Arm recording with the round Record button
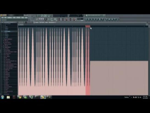Viewport: 150px width, 113px height. (45, 19)
